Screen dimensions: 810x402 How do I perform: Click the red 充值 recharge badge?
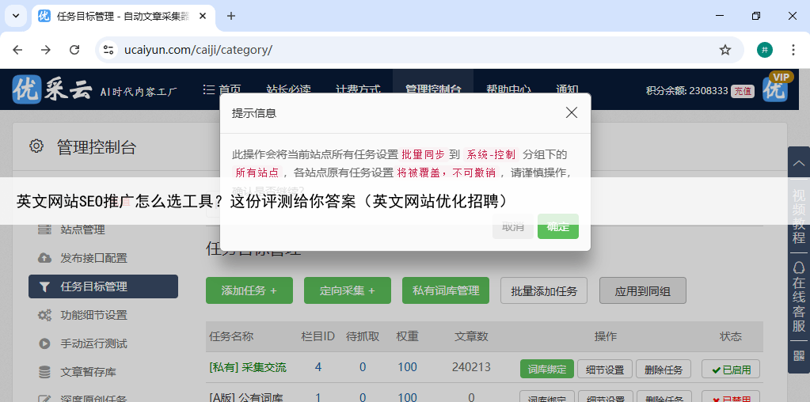742,91
